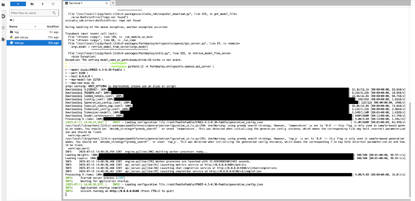The image size is (415, 201).
Task: Close the Terminal 1 tab
Action: click(x=106, y=3)
